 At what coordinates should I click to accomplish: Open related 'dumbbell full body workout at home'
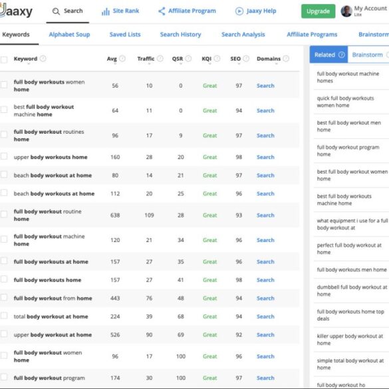[352, 291]
